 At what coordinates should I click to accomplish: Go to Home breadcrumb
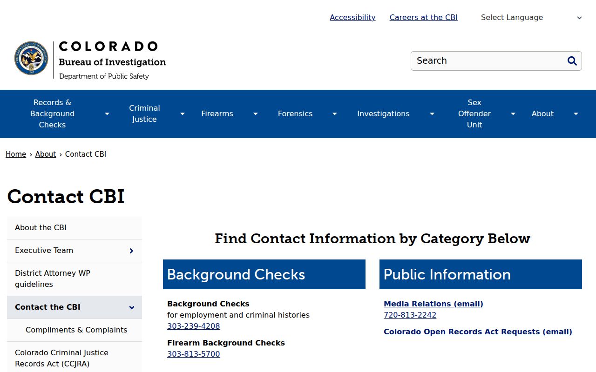tap(16, 154)
